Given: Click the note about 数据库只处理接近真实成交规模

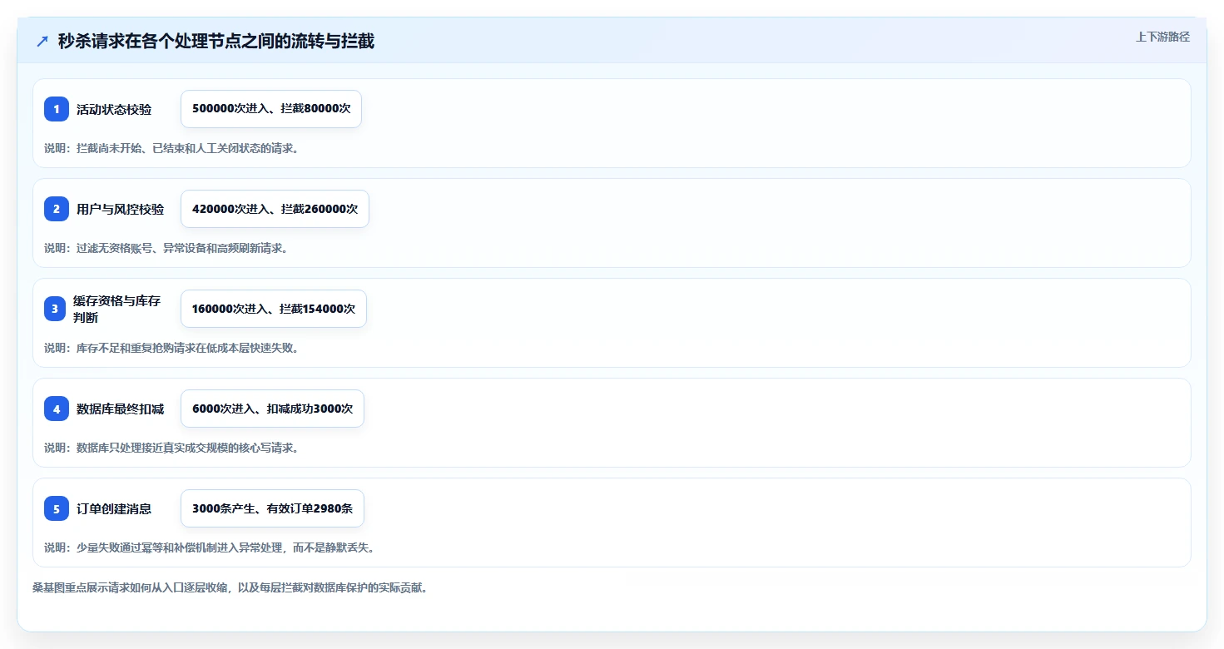Looking at the screenshot, I should (x=171, y=448).
